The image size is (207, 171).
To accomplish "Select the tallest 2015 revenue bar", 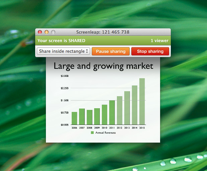I will click(142, 102).
